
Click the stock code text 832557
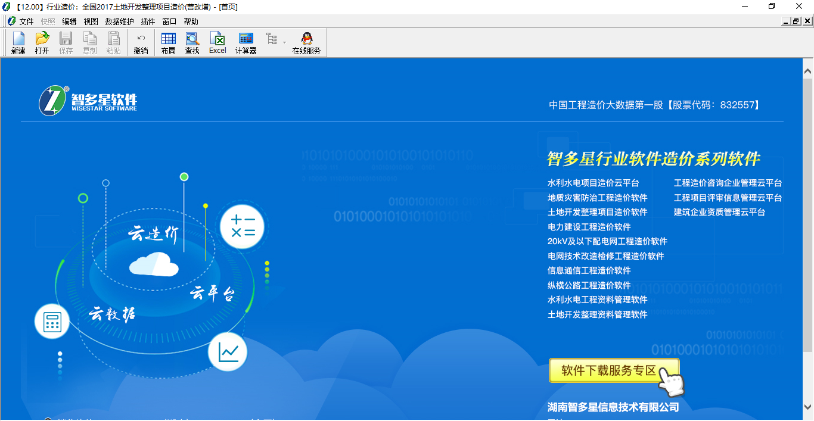click(737, 105)
